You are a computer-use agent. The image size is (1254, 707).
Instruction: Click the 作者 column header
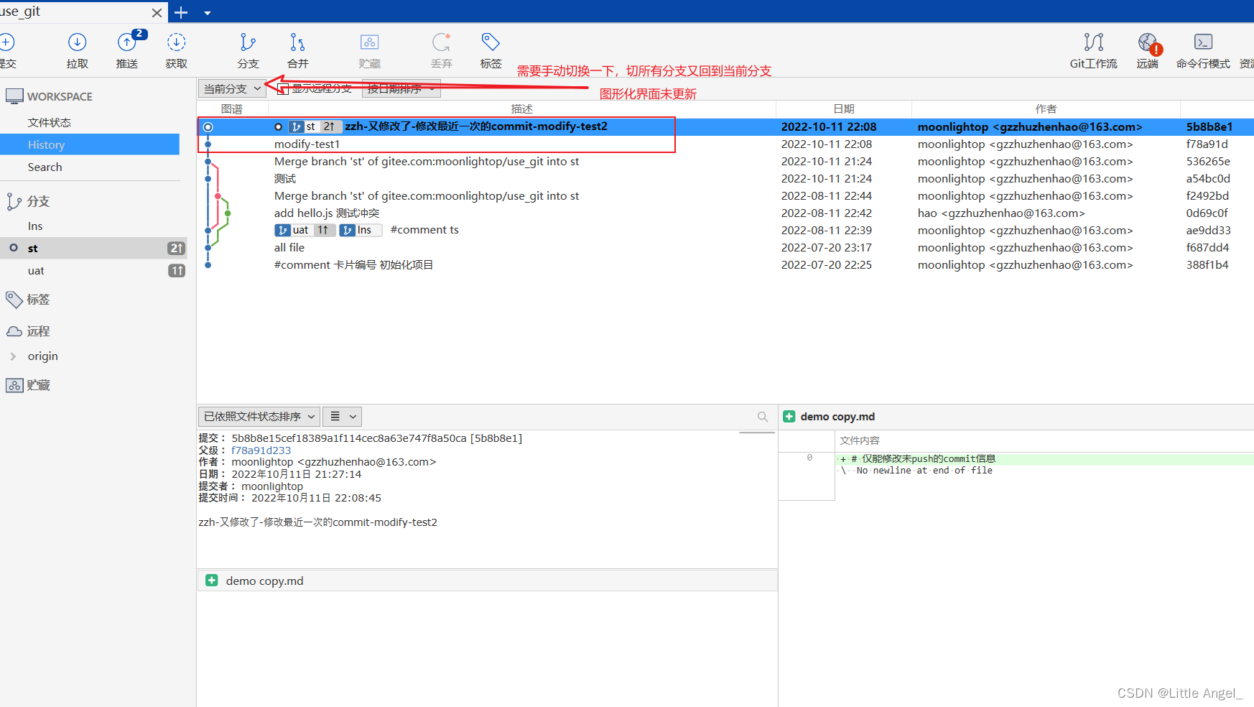tap(1046, 108)
